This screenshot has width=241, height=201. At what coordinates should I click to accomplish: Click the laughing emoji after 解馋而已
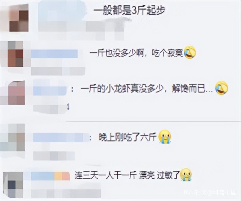[x=221, y=88]
